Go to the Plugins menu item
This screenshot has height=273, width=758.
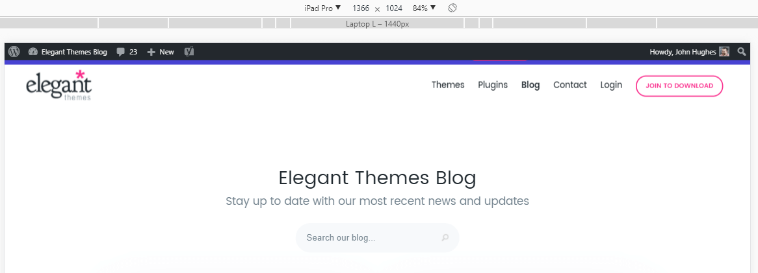493,85
